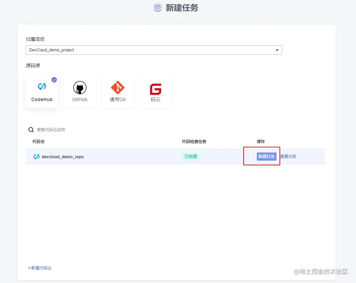Select the CodeHub source card
The height and width of the screenshot is (283, 356).
click(x=42, y=92)
